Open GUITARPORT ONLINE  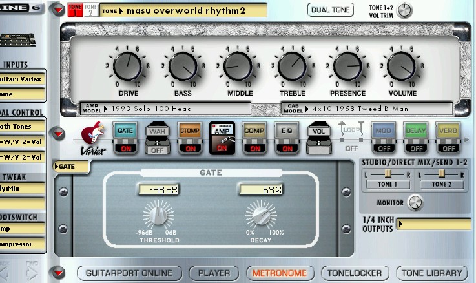coord(129,273)
